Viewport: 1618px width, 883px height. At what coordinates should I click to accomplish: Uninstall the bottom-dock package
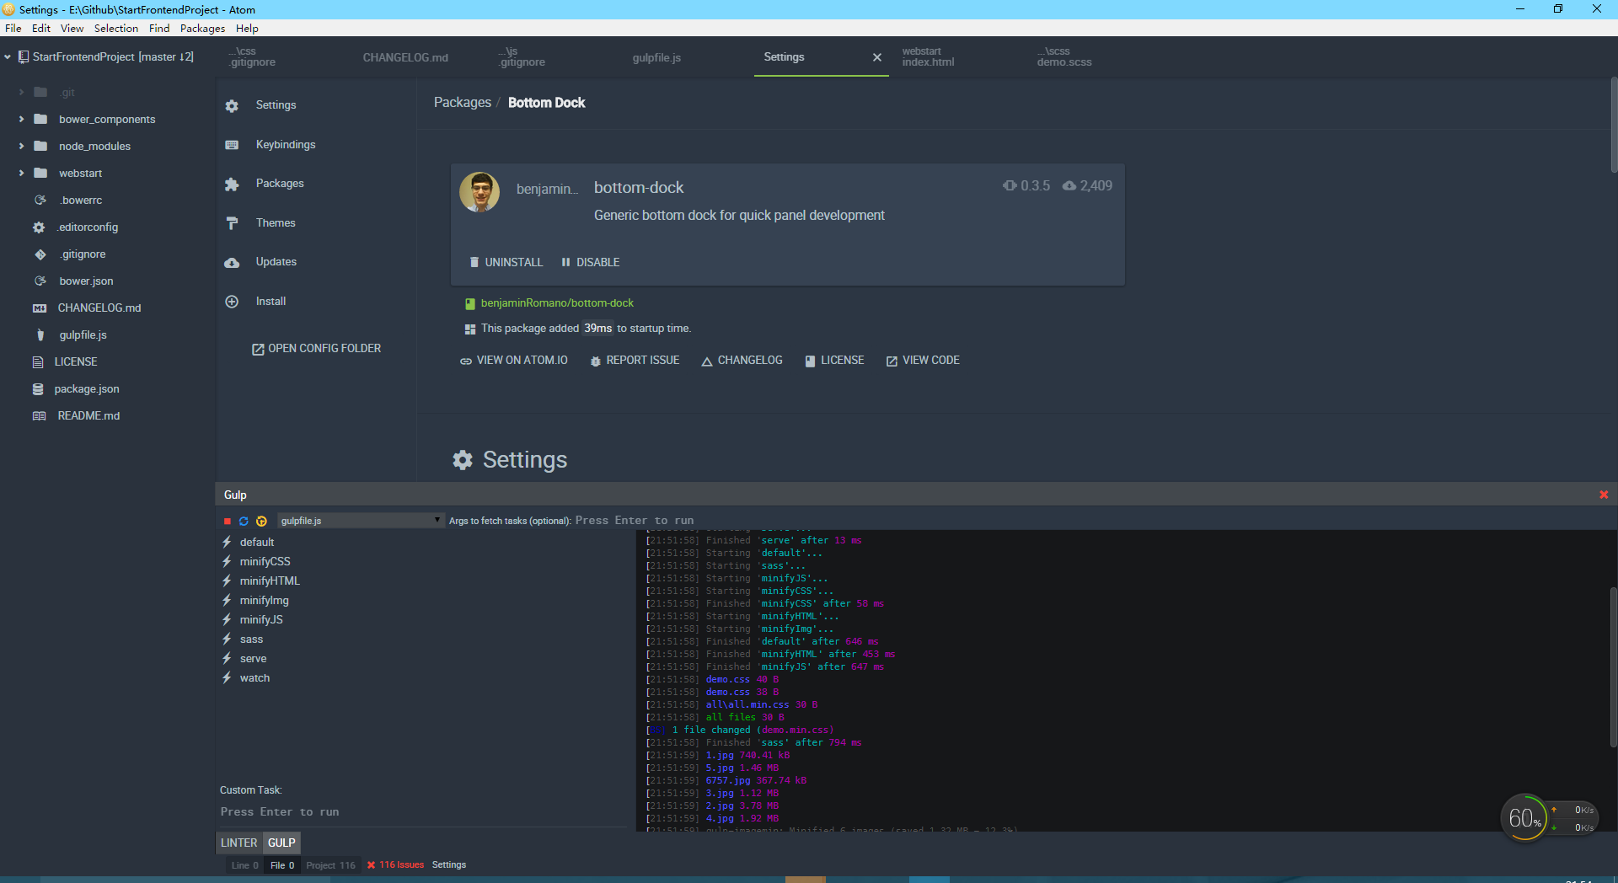506,262
